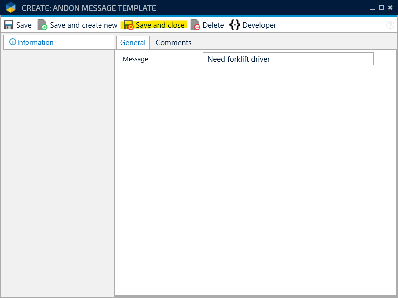Open the Information section in left panel
The height and width of the screenshot is (298, 398).
click(35, 42)
